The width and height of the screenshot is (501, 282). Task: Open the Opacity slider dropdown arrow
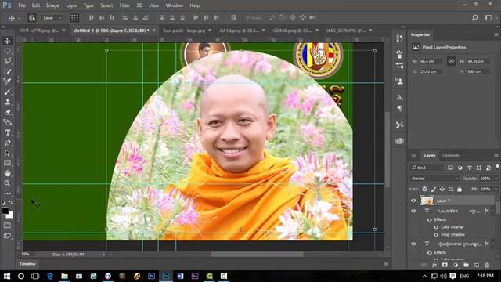[496, 179]
